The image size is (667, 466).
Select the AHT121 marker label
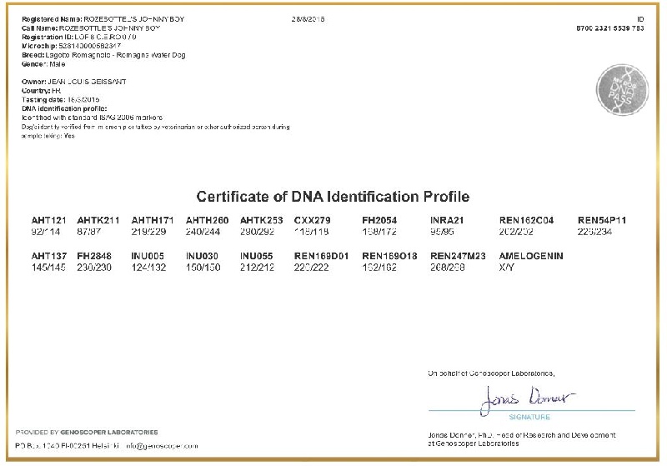[x=48, y=220]
